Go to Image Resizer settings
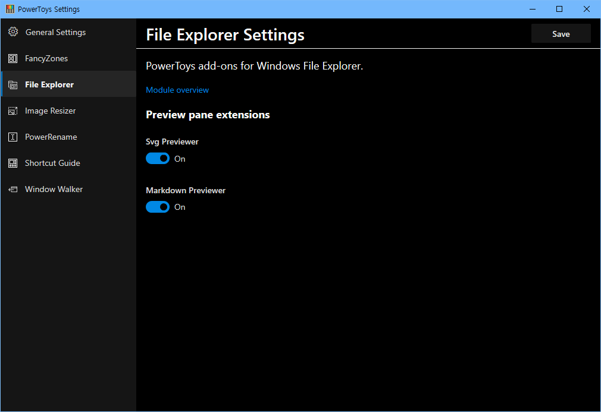The height and width of the screenshot is (412, 601). pyautogui.click(x=68, y=111)
